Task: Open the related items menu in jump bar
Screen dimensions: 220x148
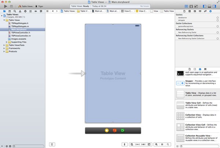Action: coord(47,11)
